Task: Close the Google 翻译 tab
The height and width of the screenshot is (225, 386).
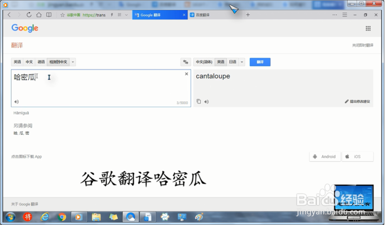Action: [x=184, y=15]
